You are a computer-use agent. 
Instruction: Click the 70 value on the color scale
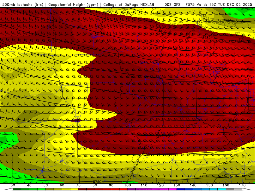point(78,185)
